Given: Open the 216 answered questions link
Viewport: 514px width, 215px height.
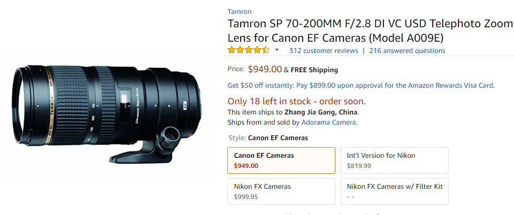Looking at the screenshot, I should tap(407, 50).
